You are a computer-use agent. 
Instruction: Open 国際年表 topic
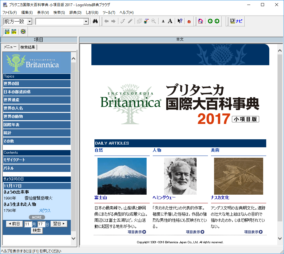(37, 125)
